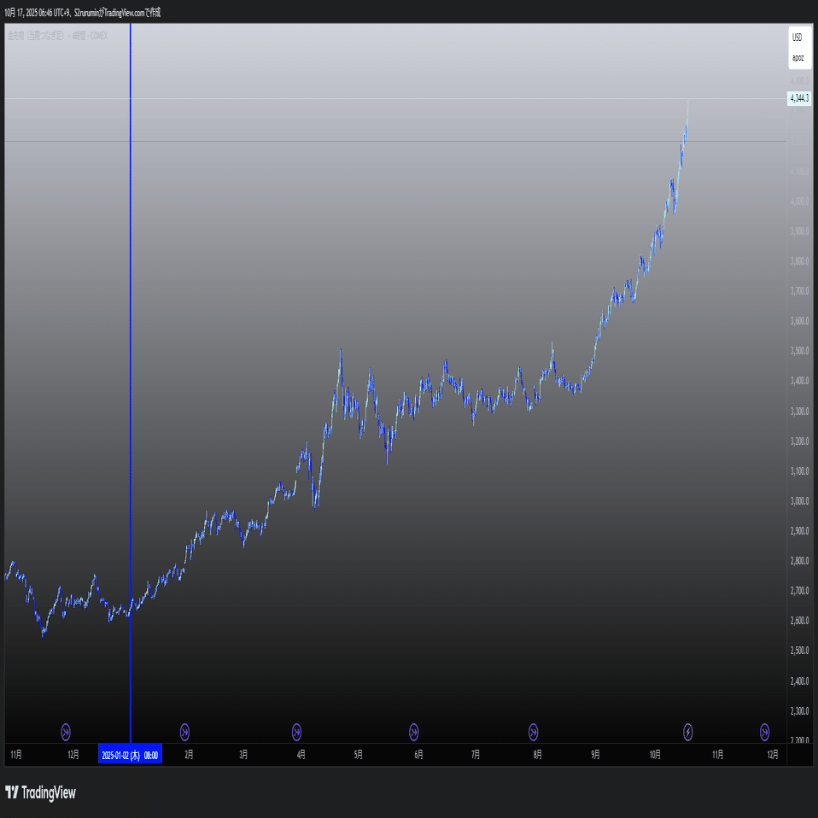Click the 2月 label on time axis
Viewport: 818px width, 818px height.
[189, 755]
